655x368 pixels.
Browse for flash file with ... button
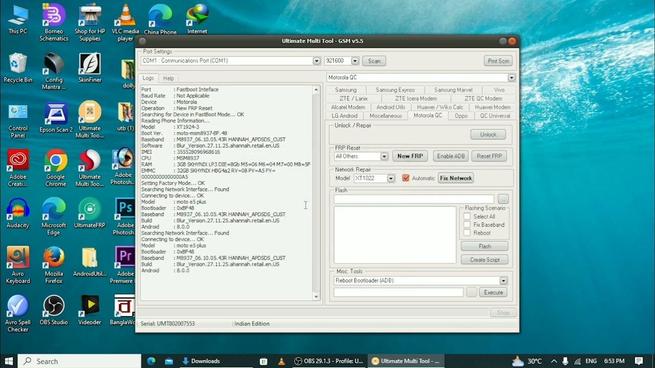pos(503,199)
